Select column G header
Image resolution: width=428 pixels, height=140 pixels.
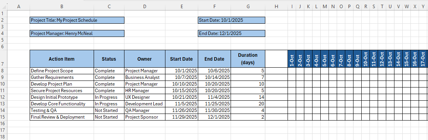(x=248, y=7)
